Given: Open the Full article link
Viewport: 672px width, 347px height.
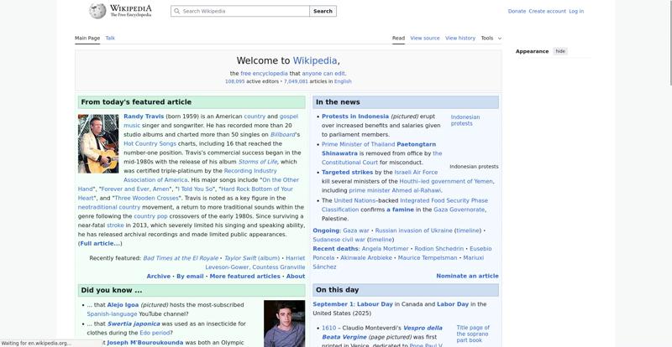Looking at the screenshot, I should pyautogui.click(x=100, y=243).
